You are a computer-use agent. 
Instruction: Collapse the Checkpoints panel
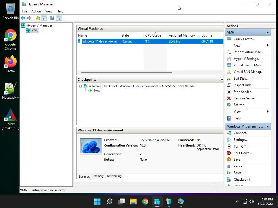[x=222, y=79]
